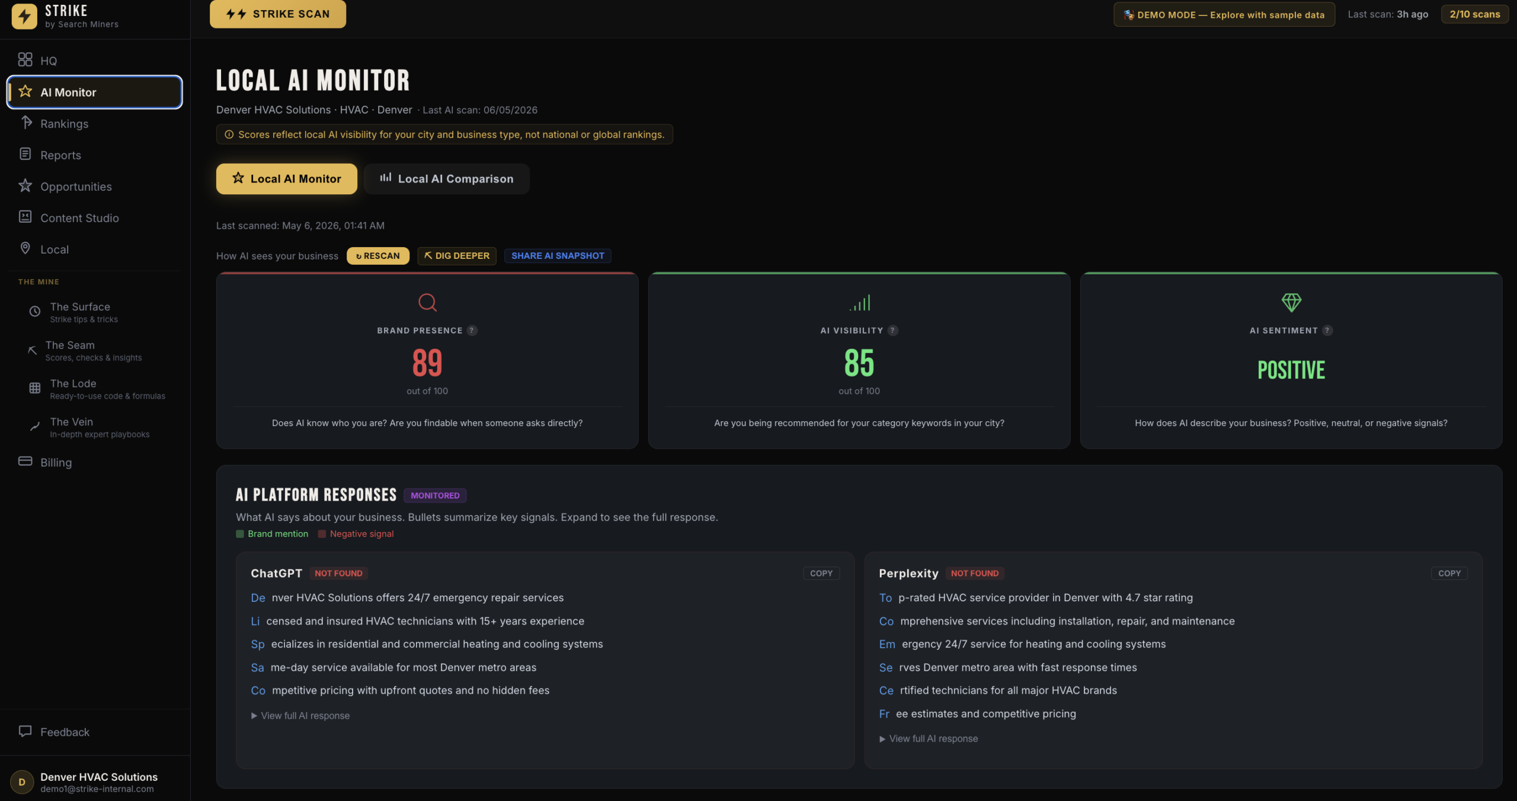1517x801 pixels.
Task: Start a Strike Scan
Action: [278, 14]
